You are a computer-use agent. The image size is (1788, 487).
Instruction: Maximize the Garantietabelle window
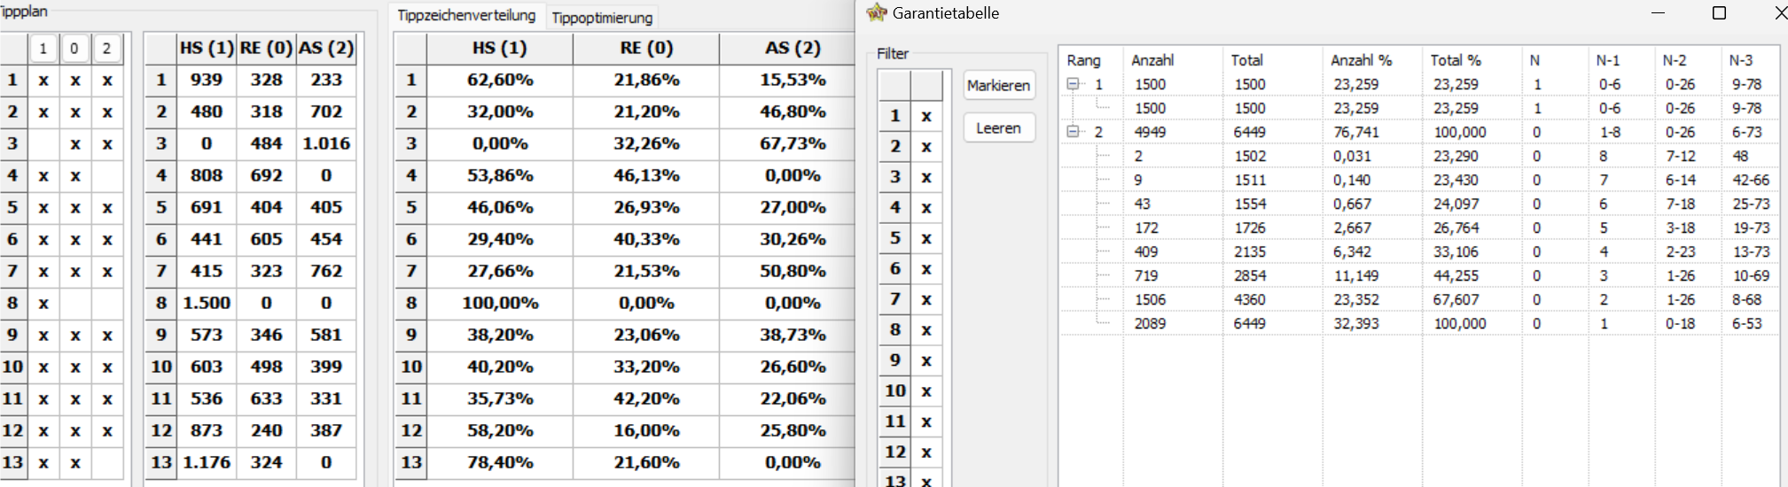[x=1719, y=12]
